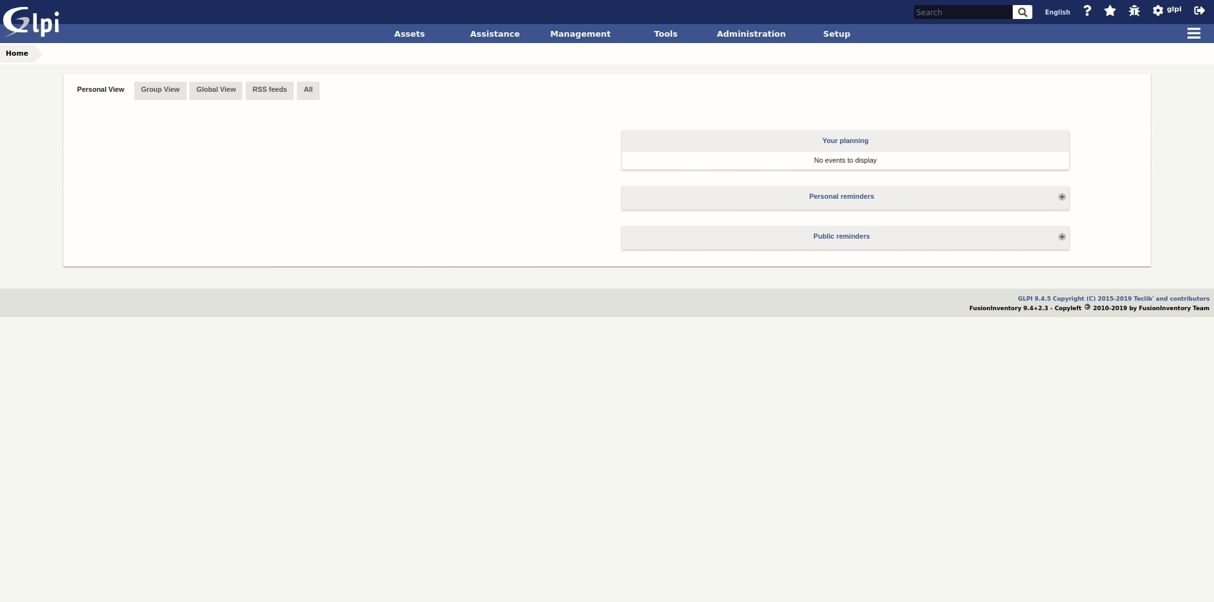Image resolution: width=1214 pixels, height=602 pixels.
Task: Click the GLPI logo
Action: (x=31, y=22)
